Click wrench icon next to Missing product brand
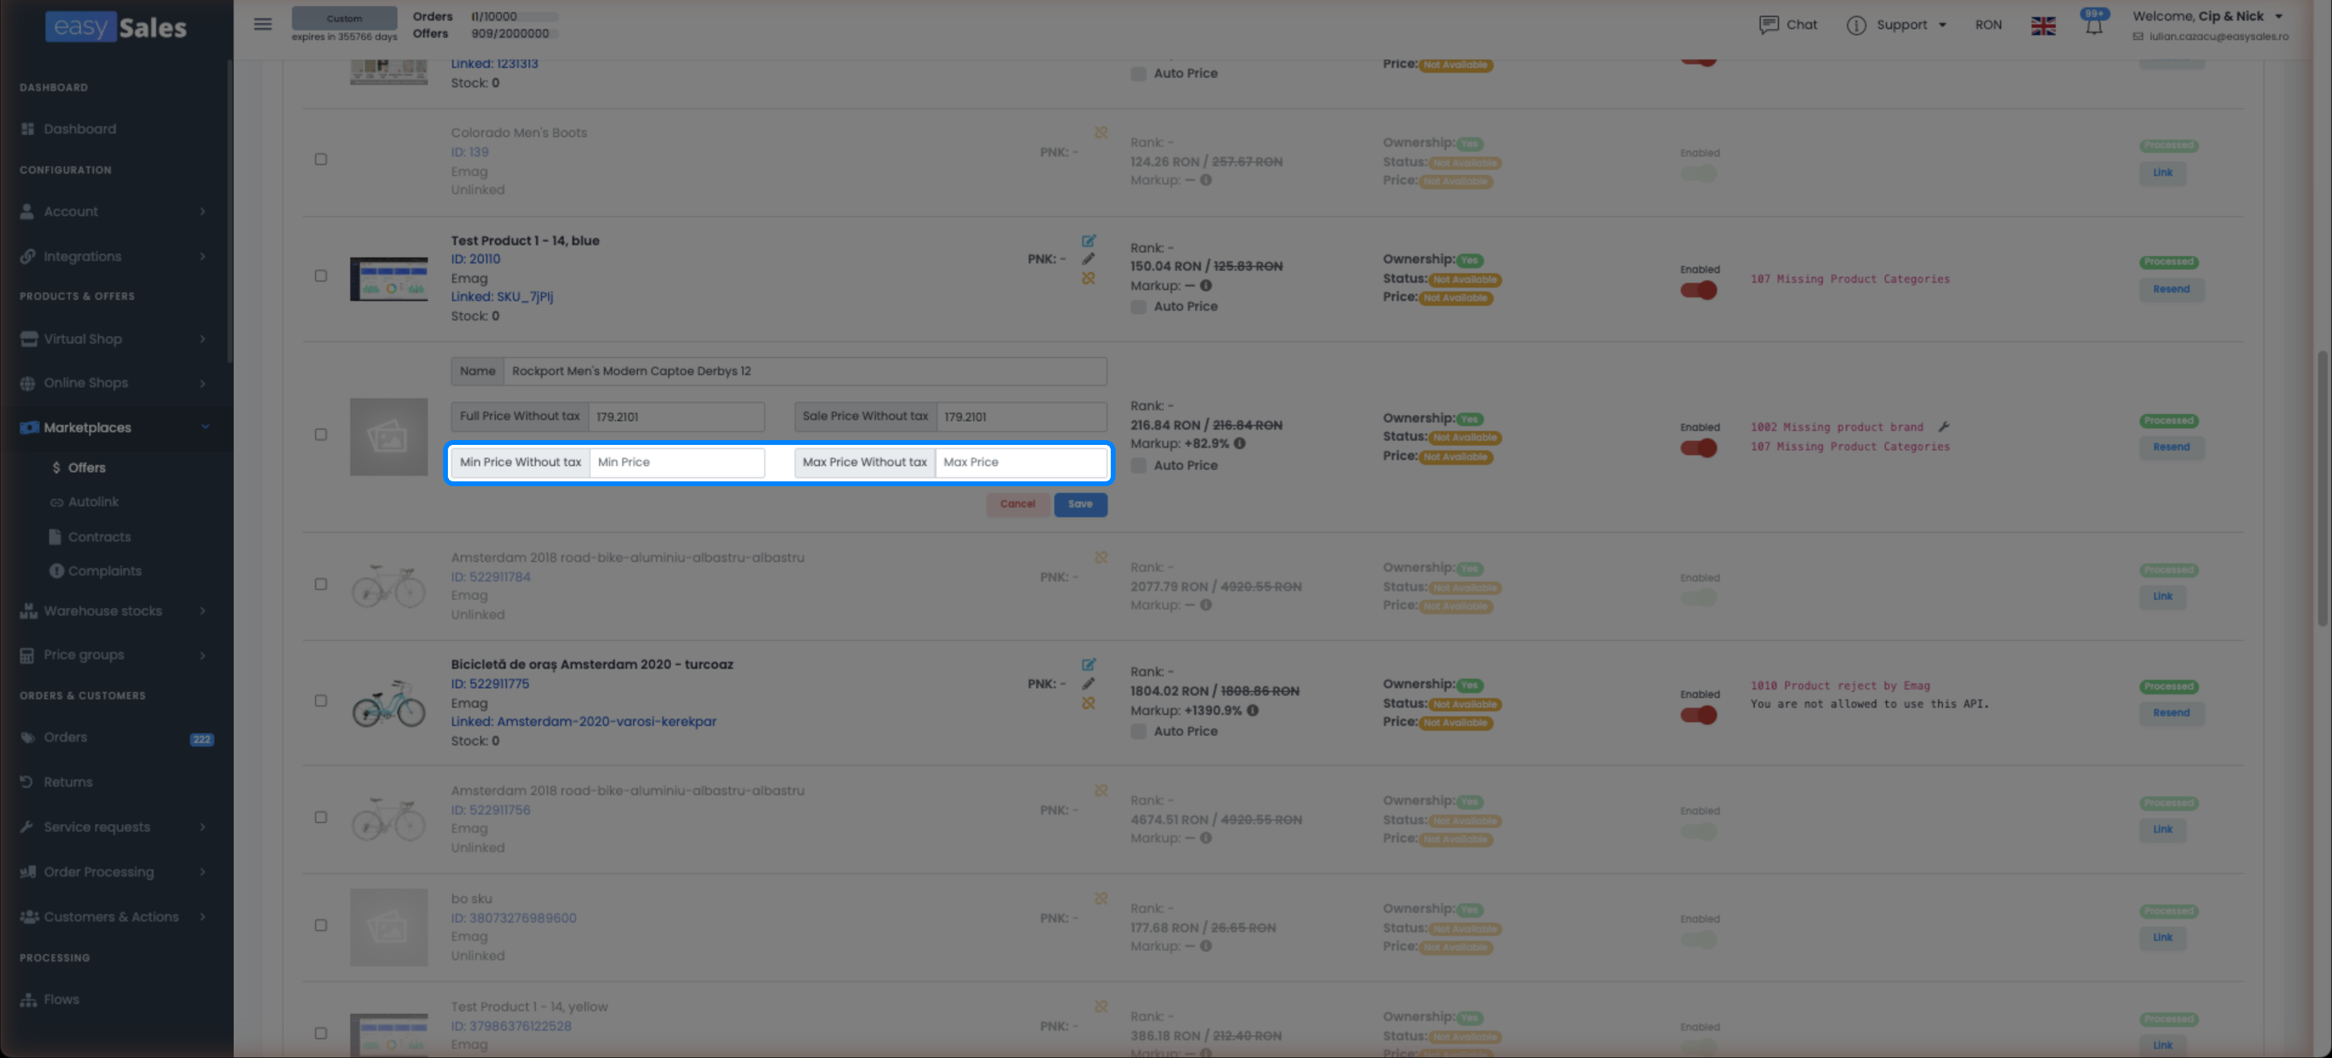 1943,427
